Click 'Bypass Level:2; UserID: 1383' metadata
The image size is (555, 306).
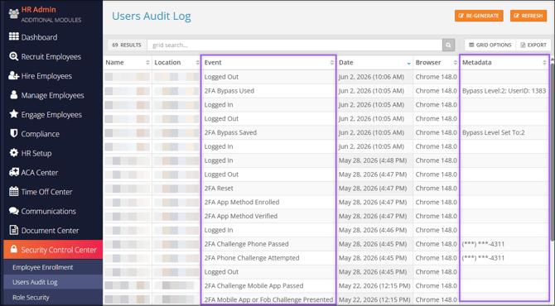coord(504,91)
